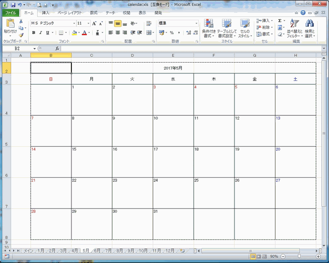Viewport: 329px width, 263px height.
Task: Open the MS P Gothic font name dropdown
Action: click(74, 24)
